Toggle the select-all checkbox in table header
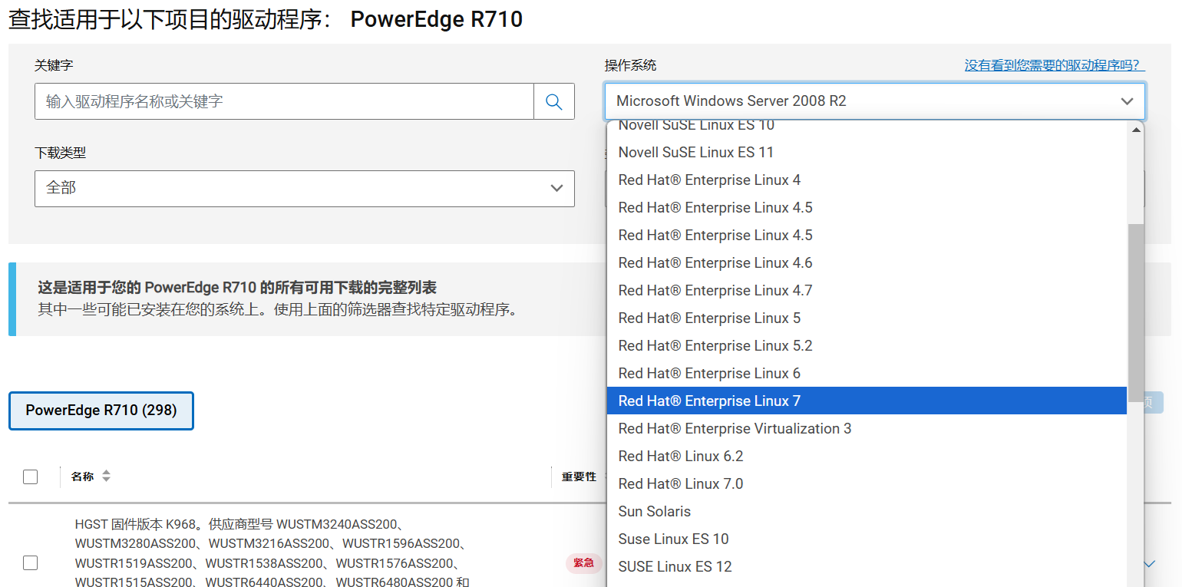Viewport: 1182px width, 587px height. click(x=31, y=477)
